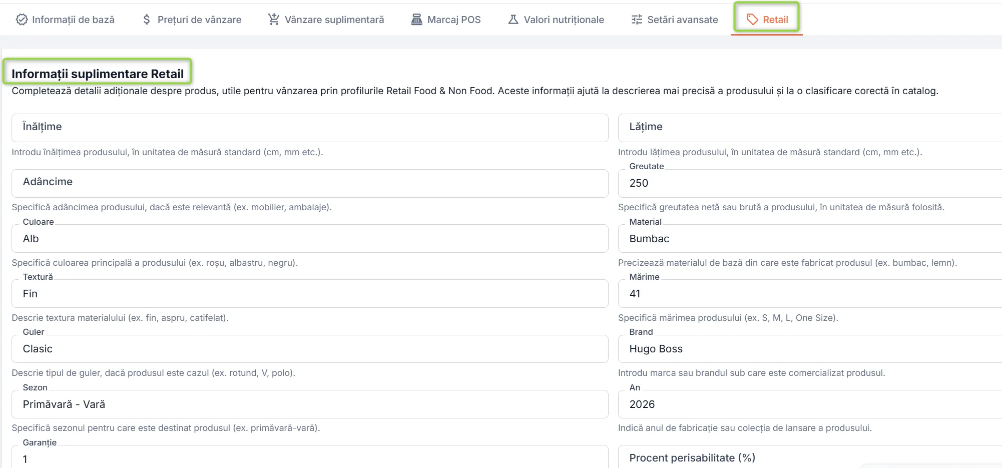Click the dollar icon for Prețuri de vânzare
The image size is (1002, 468).
(146, 20)
